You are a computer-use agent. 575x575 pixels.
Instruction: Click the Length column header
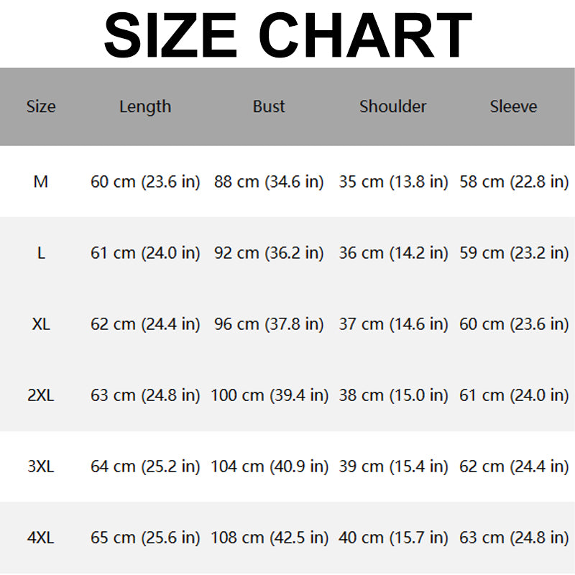pyautogui.click(x=145, y=107)
